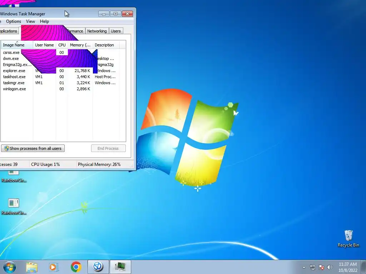Open the Action Center flag icon
This screenshot has height=274, width=366.
tap(321, 267)
